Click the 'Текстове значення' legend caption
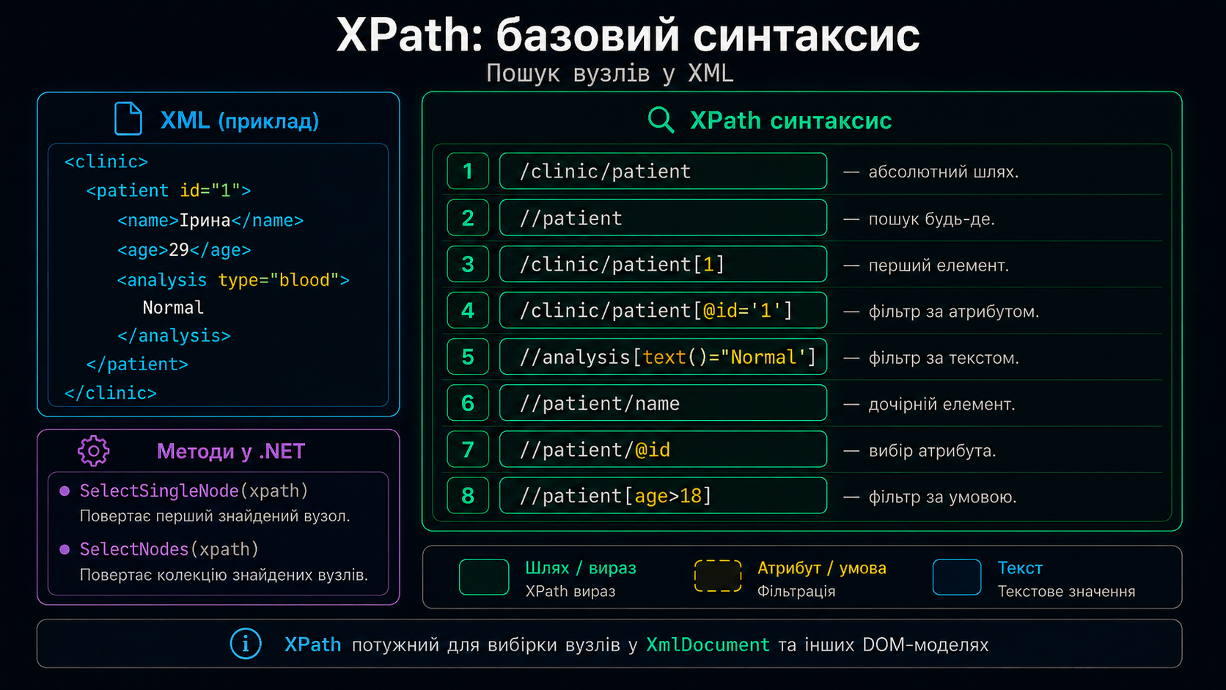The width and height of the screenshot is (1226, 690). [x=1066, y=591]
